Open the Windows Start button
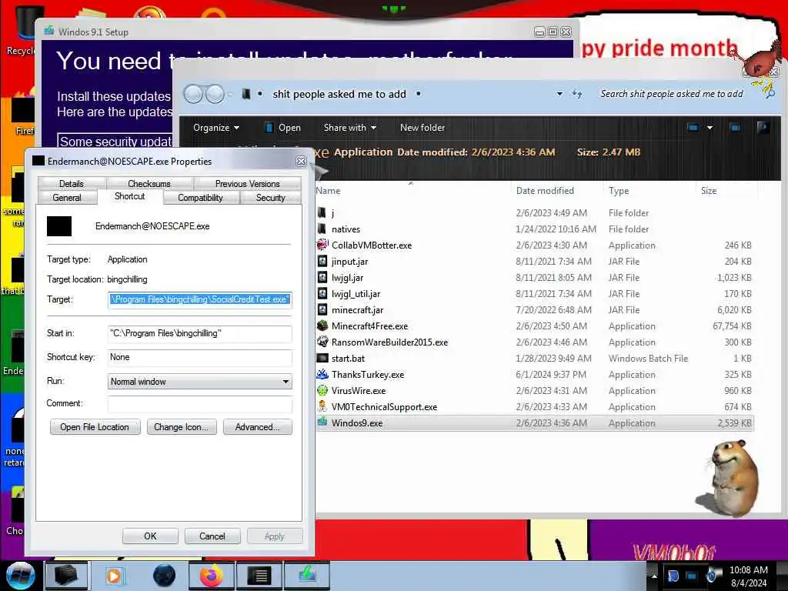 click(20, 576)
